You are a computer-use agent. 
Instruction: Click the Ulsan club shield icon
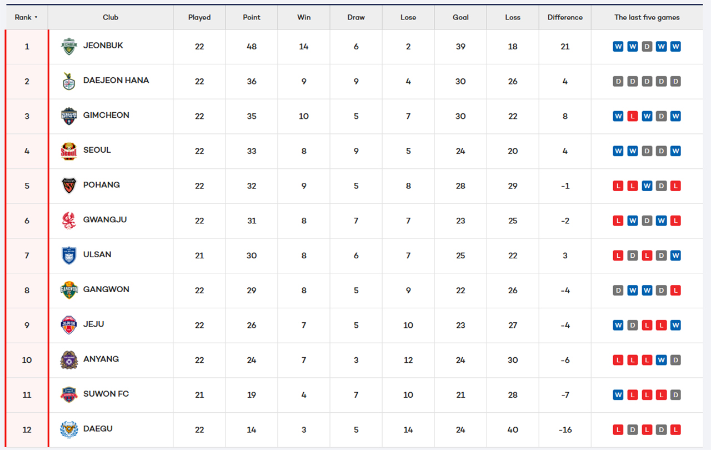point(69,256)
